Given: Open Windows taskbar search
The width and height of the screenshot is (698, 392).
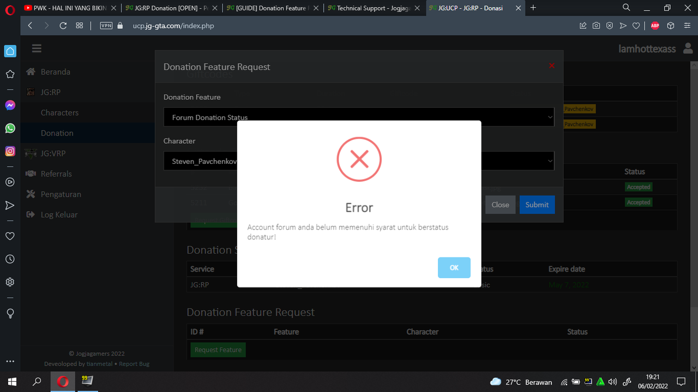Looking at the screenshot, I should (x=37, y=382).
